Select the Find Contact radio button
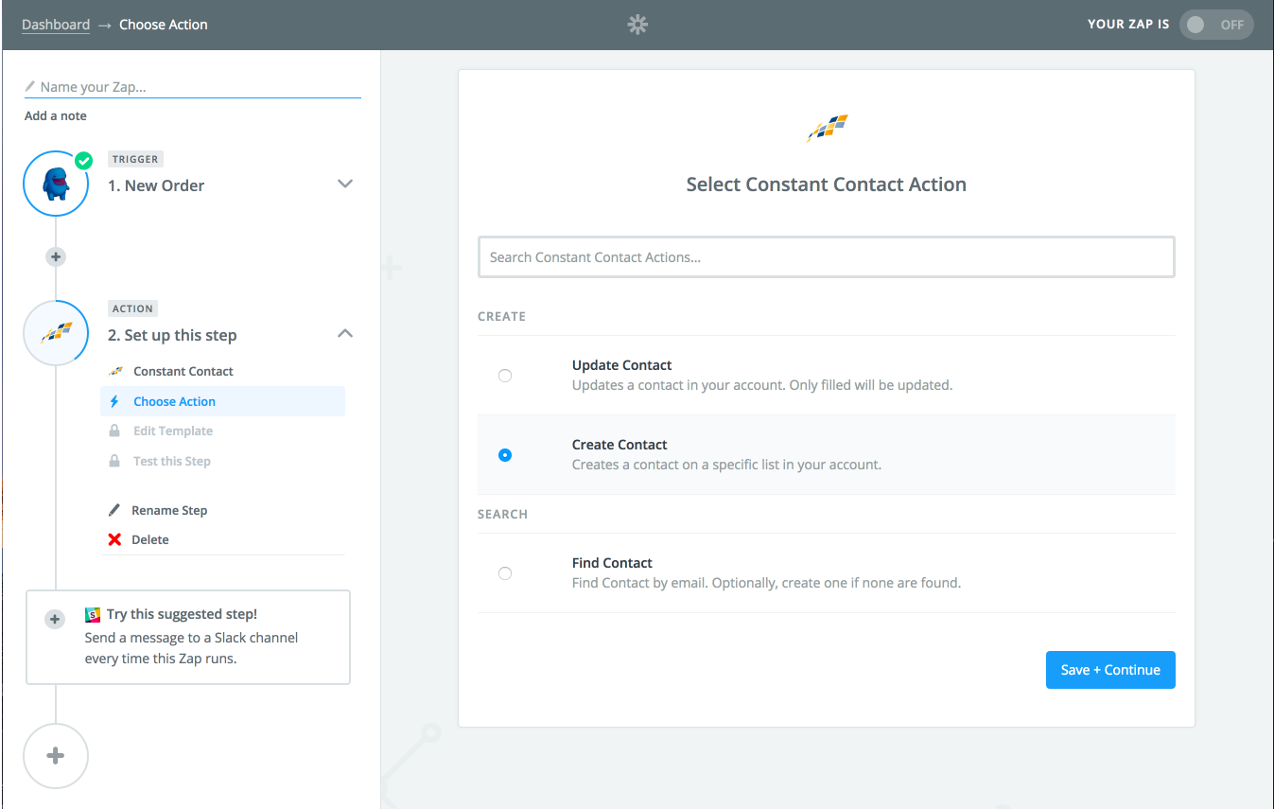 pyautogui.click(x=505, y=573)
